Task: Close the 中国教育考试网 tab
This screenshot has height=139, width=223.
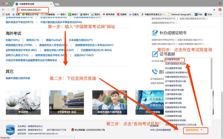Action: (51, 4)
